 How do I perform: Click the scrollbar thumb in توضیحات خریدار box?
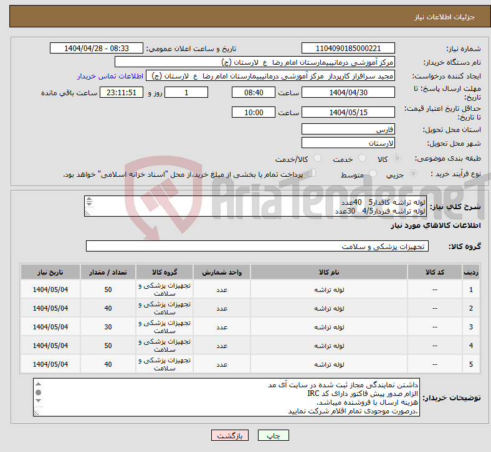(x=38, y=392)
